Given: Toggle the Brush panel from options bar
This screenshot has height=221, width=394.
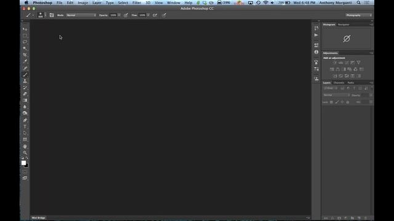Looking at the screenshot, I should click(52, 15).
